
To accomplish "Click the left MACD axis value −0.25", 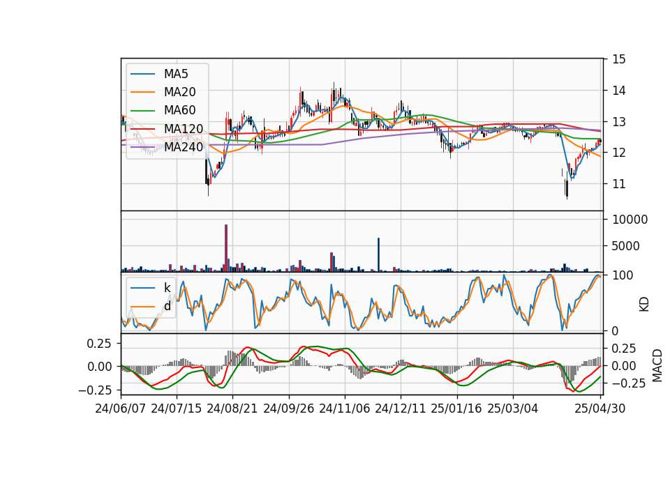I will click(x=95, y=390).
